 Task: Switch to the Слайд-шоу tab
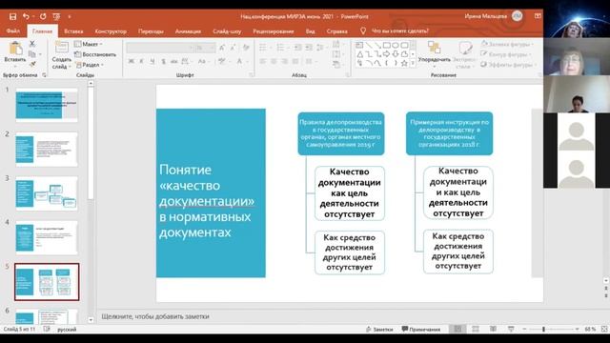click(x=227, y=31)
